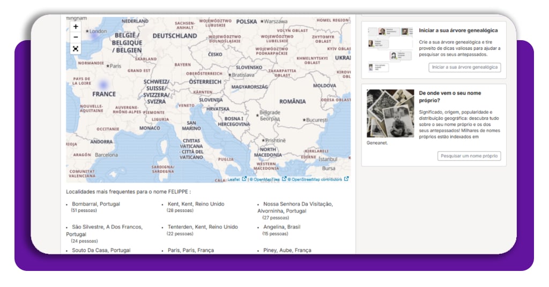Viewport: 549px width, 287px height.
Task: Click external link icon after OpenStreetMap contributors
Action: [346, 179]
